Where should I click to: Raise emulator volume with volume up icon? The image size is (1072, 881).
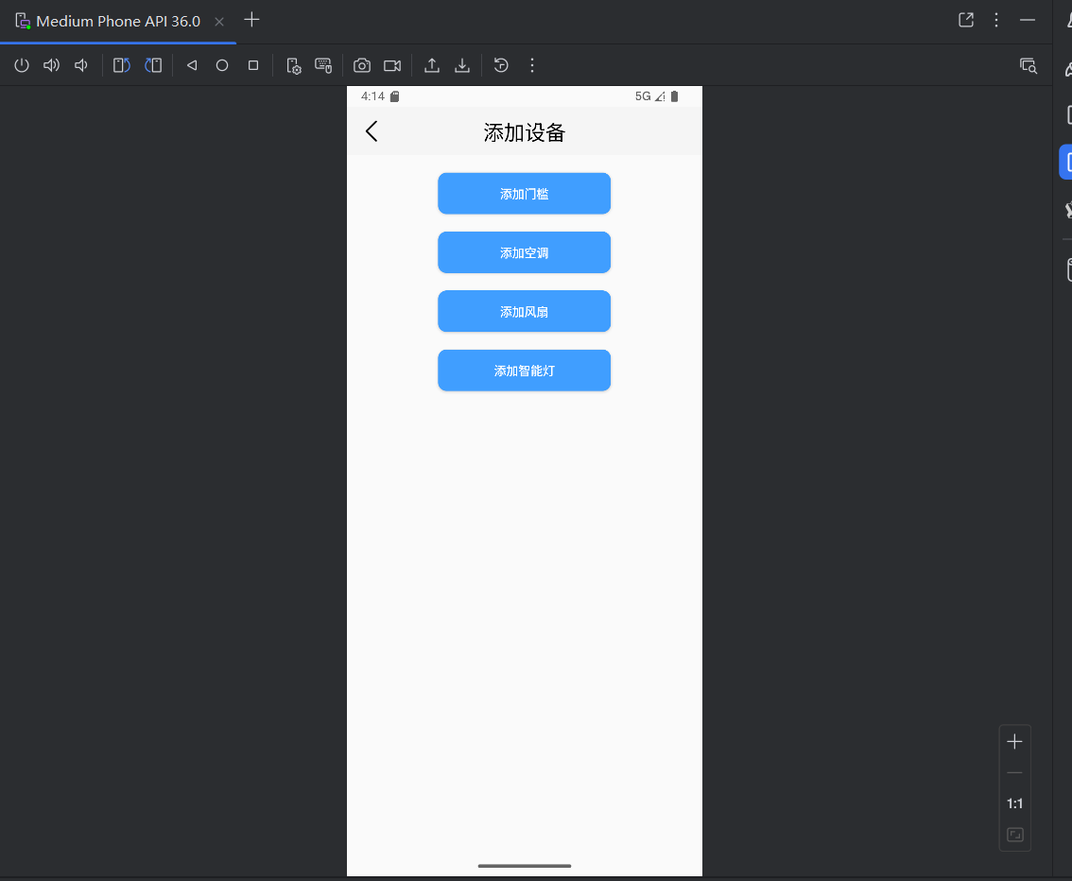point(51,65)
